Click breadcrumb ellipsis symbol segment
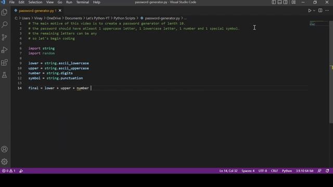The image size is (333, 187). [185, 19]
